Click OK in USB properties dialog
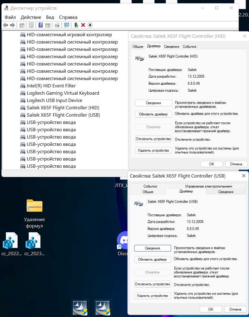The height and width of the screenshot is (317, 249). 211,309
